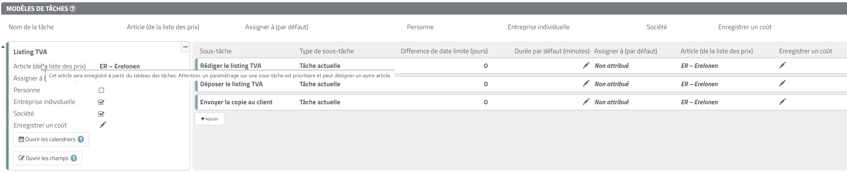847x173 pixels.
Task: Check the Personne checkbox
Action: click(x=101, y=90)
